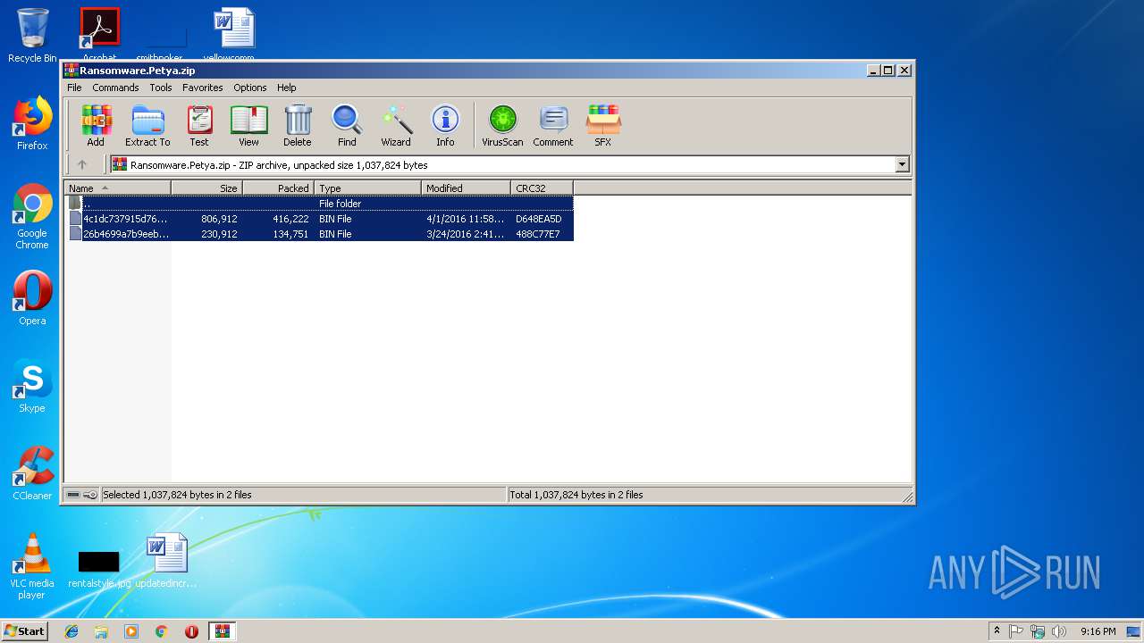Viewport: 1144px width, 643px height.
Task: Add an archive Comment
Action: pos(553,126)
